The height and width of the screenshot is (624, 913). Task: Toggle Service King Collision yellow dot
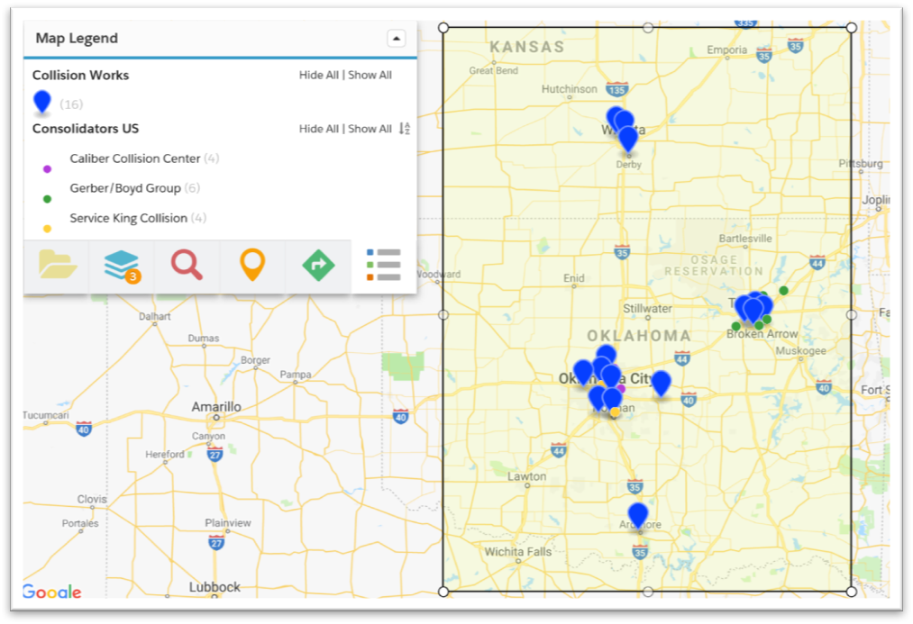47,229
